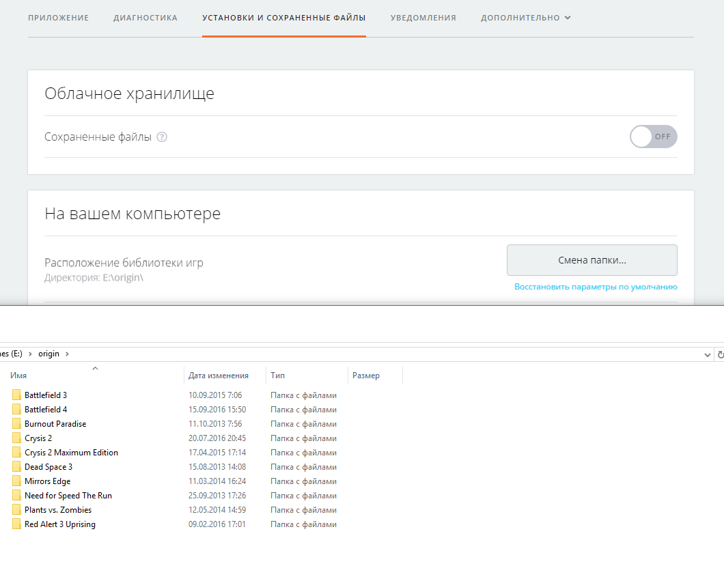Open the Приложение settings tab
Image resolution: width=724 pixels, height=566 pixels.
point(58,18)
